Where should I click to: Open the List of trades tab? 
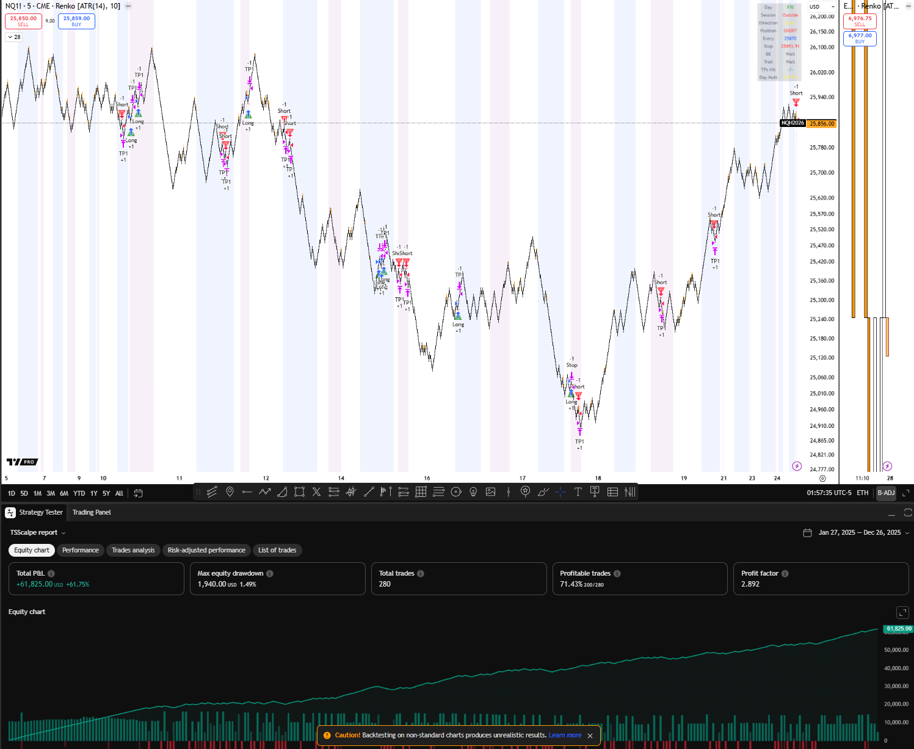coord(277,550)
